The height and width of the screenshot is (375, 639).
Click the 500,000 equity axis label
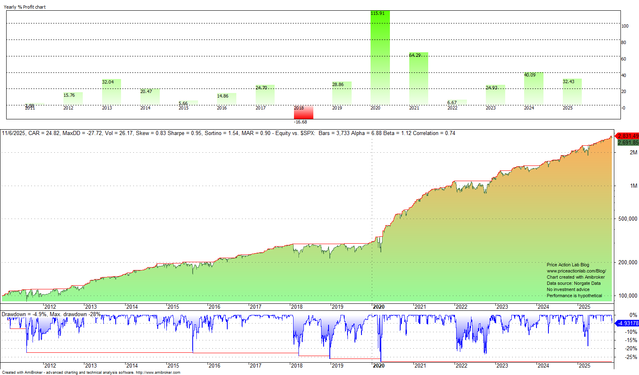[x=627, y=219]
